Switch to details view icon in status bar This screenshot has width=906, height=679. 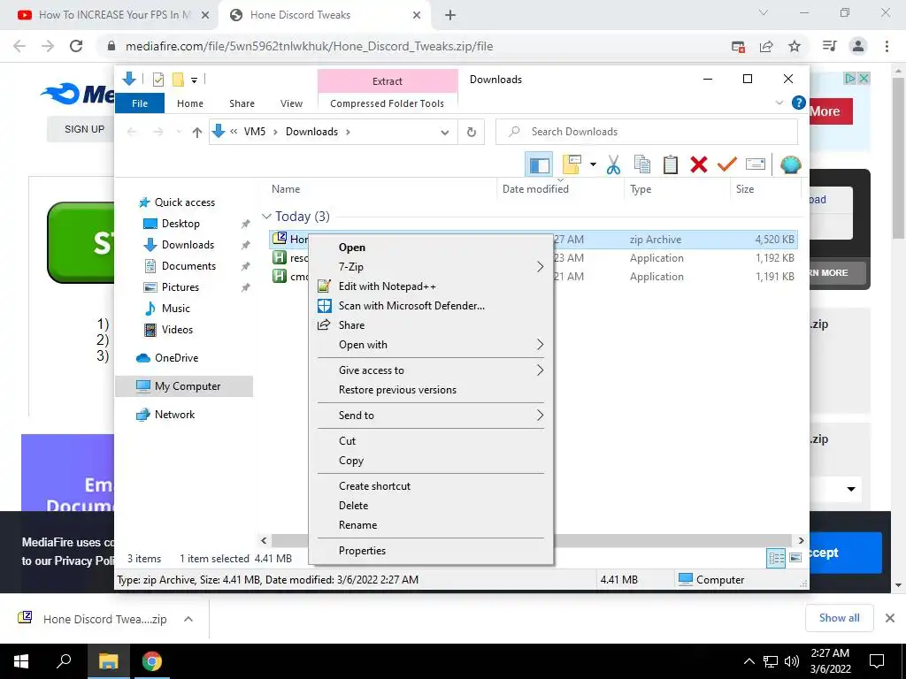coord(776,558)
